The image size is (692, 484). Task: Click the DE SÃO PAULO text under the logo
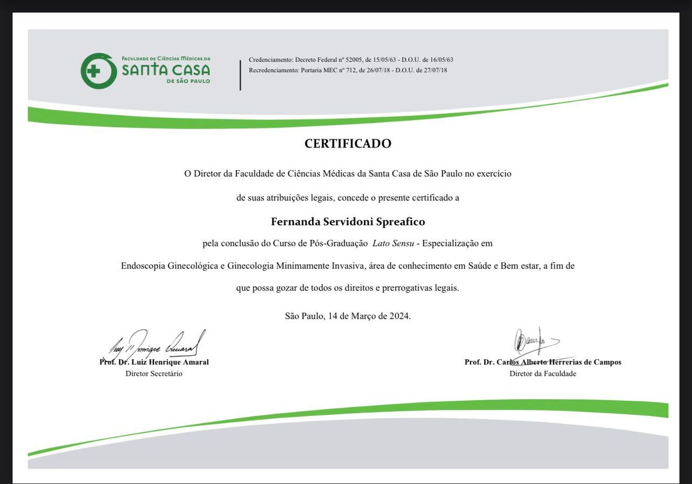click(188, 81)
